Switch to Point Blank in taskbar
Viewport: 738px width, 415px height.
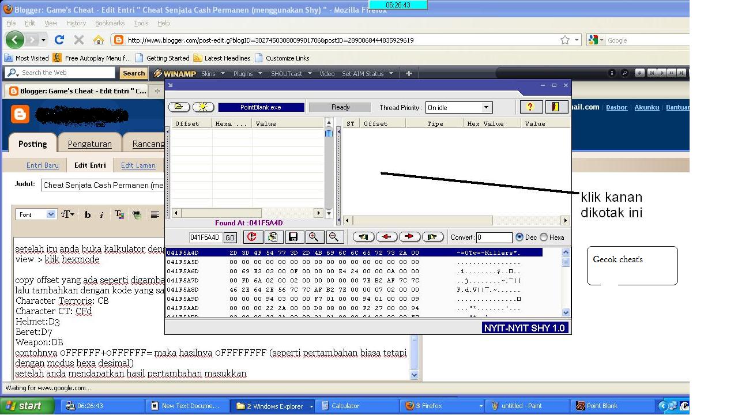click(612, 406)
